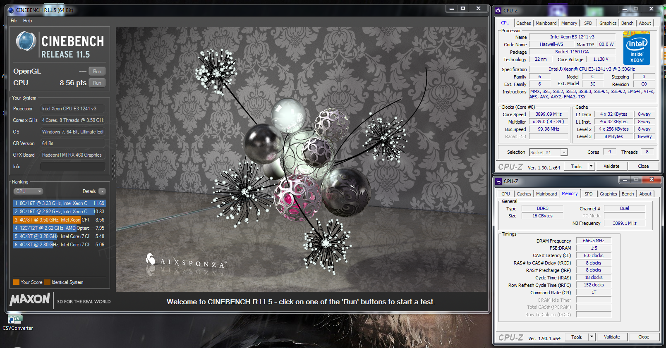Click Close button in lower CPU-Z window
The width and height of the screenshot is (666, 348).
pyautogui.click(x=644, y=337)
